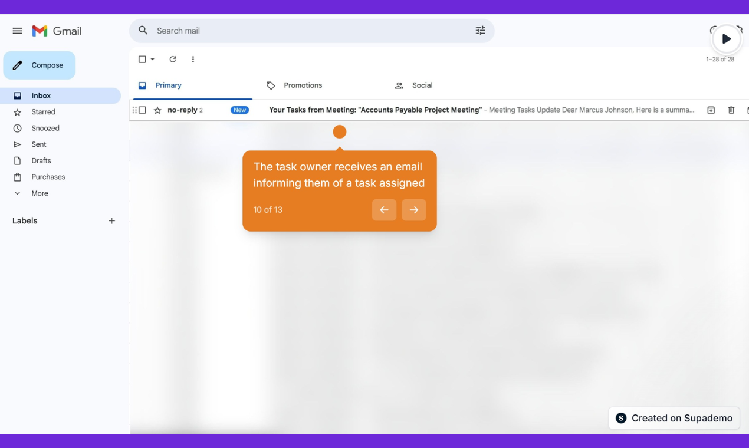Refresh the inbox

(x=172, y=59)
